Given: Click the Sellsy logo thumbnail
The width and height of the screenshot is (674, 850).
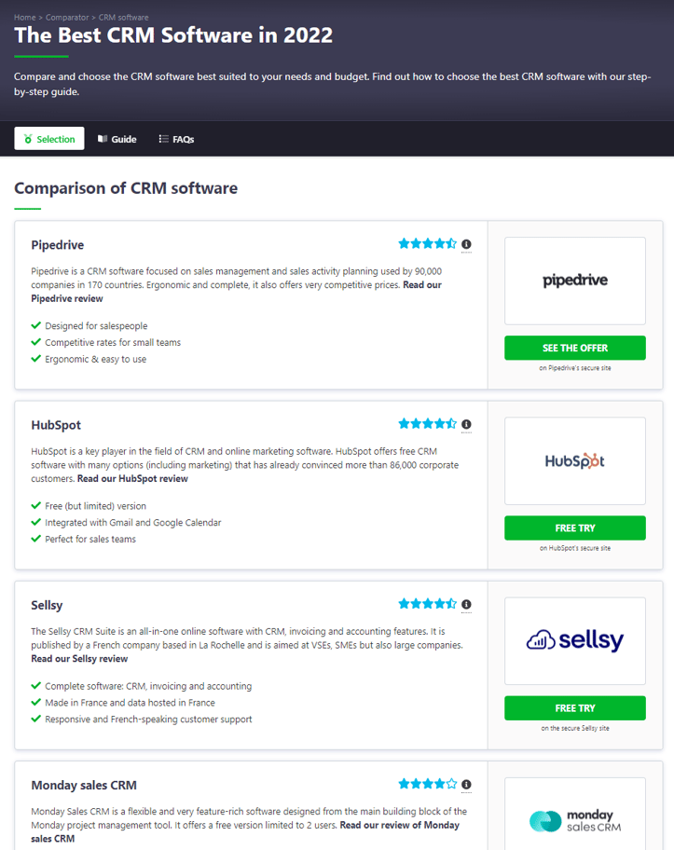Looking at the screenshot, I should pos(575,640).
